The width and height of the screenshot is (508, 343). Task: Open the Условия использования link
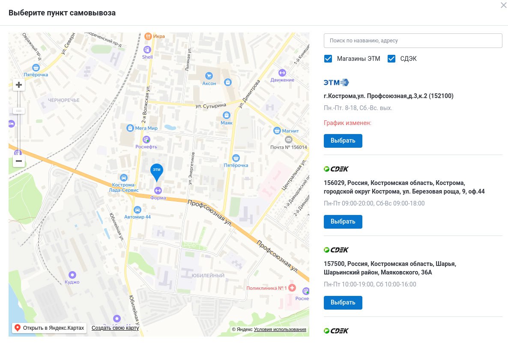pyautogui.click(x=280, y=329)
